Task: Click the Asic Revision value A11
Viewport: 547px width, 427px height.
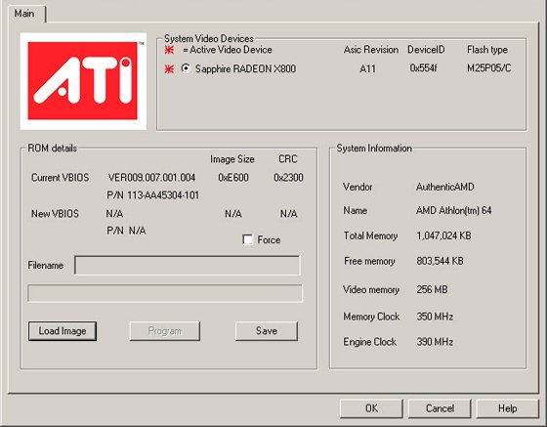Action: 367,68
